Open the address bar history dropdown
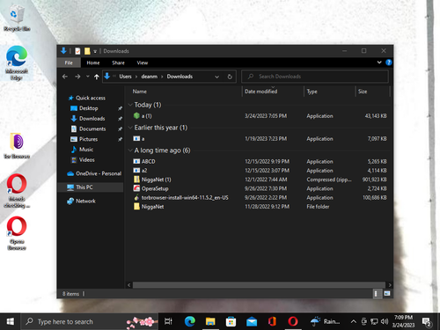This screenshot has width=440, height=330. tap(216, 77)
